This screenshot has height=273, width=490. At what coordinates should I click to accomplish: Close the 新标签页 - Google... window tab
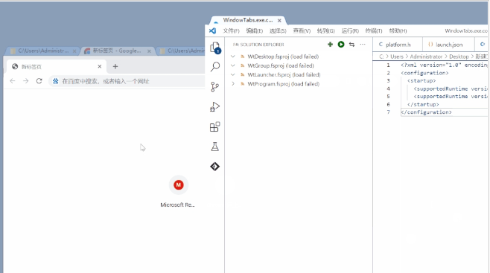coord(149,51)
